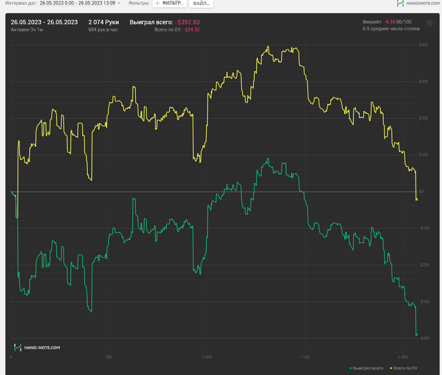Click the $300 axis label
The height and width of the screenshot is (375, 442).
(x=424, y=81)
